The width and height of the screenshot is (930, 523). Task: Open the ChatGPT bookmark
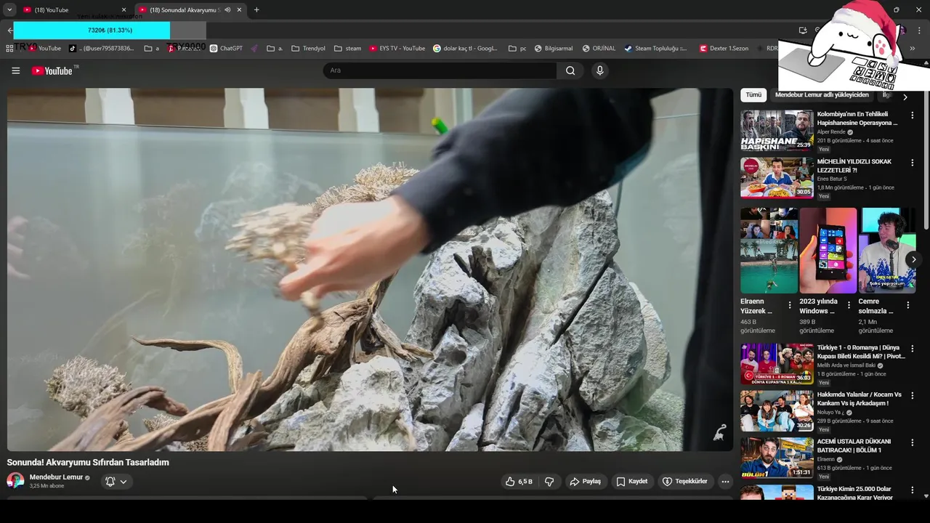(x=226, y=49)
